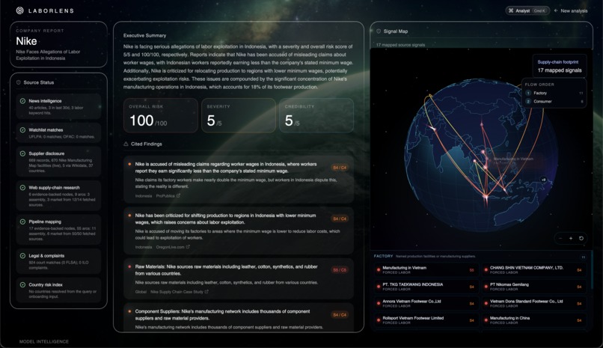Screen dimensions: 603x348
Task: Select the Severity 5/5 card
Action: click(239, 115)
